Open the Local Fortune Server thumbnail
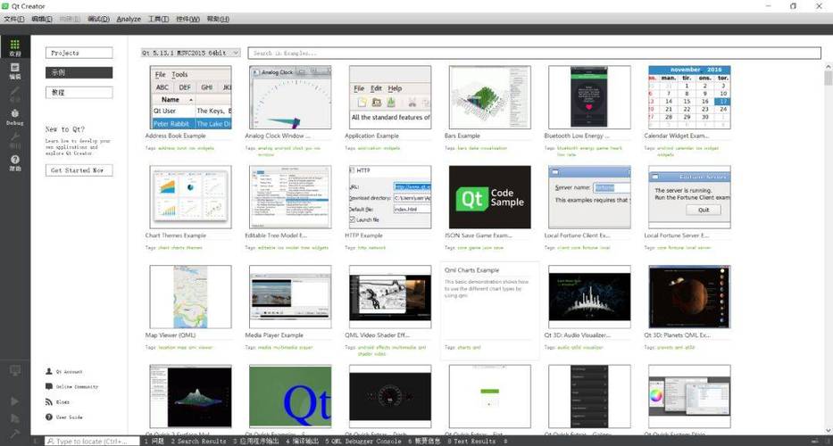Image resolution: width=833 pixels, height=446 pixels. (x=689, y=197)
